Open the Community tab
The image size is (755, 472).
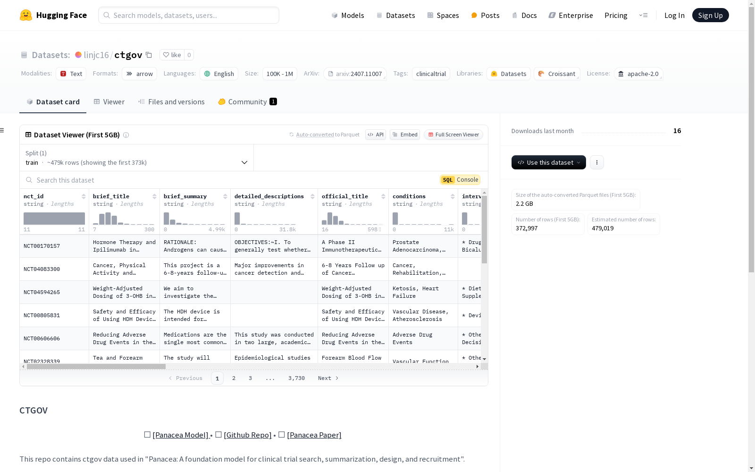pos(247,102)
